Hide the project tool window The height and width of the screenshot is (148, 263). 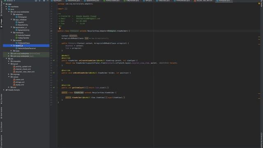[x=48, y=1]
